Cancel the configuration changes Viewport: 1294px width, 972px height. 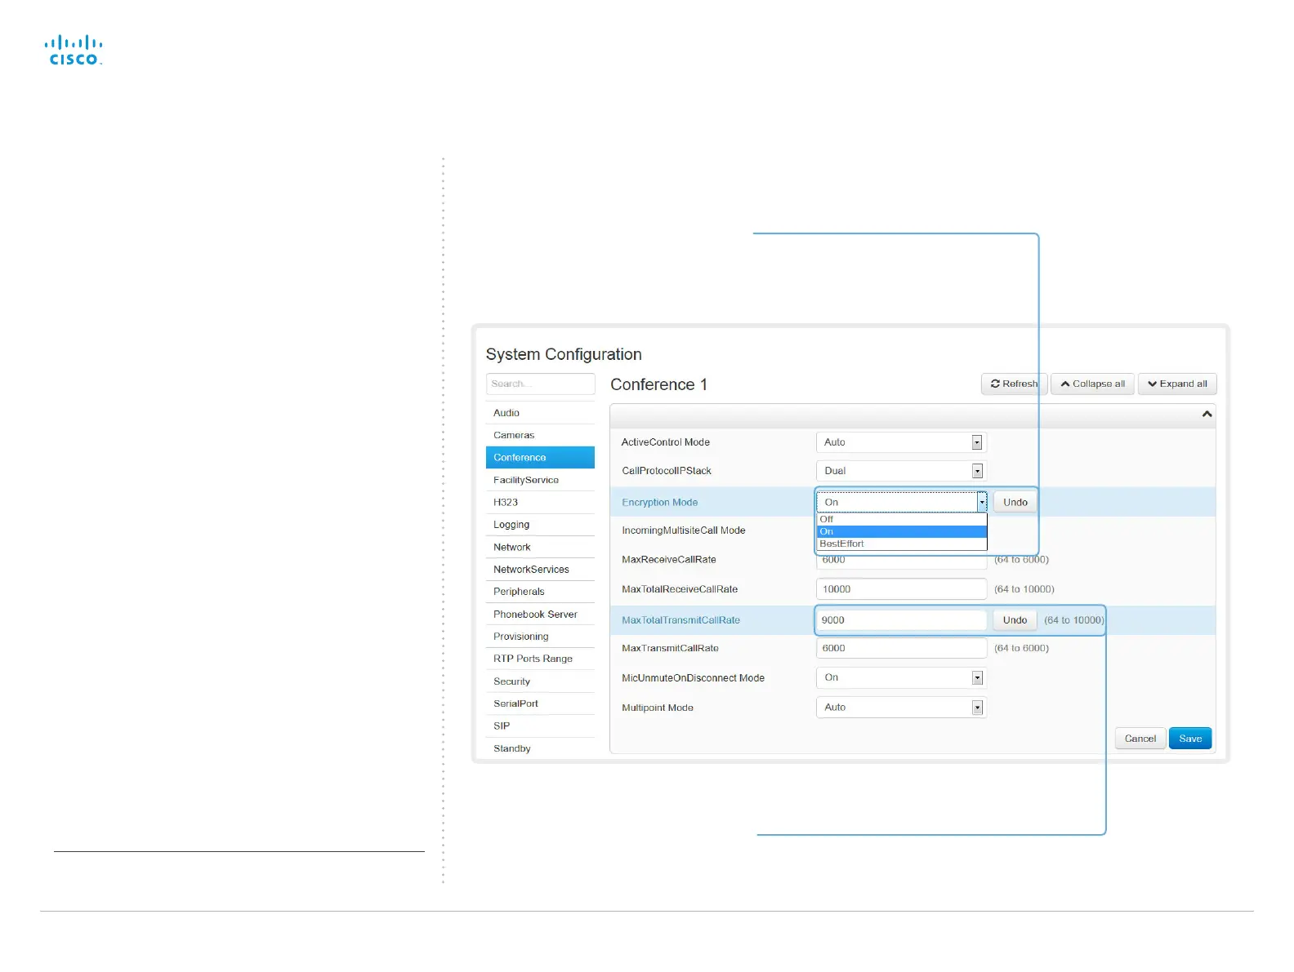pos(1140,739)
